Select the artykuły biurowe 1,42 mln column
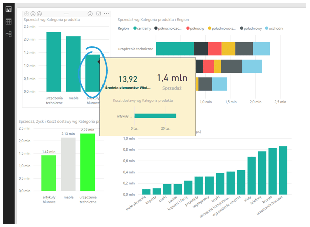The height and width of the screenshot is (227, 310). (x=49, y=173)
